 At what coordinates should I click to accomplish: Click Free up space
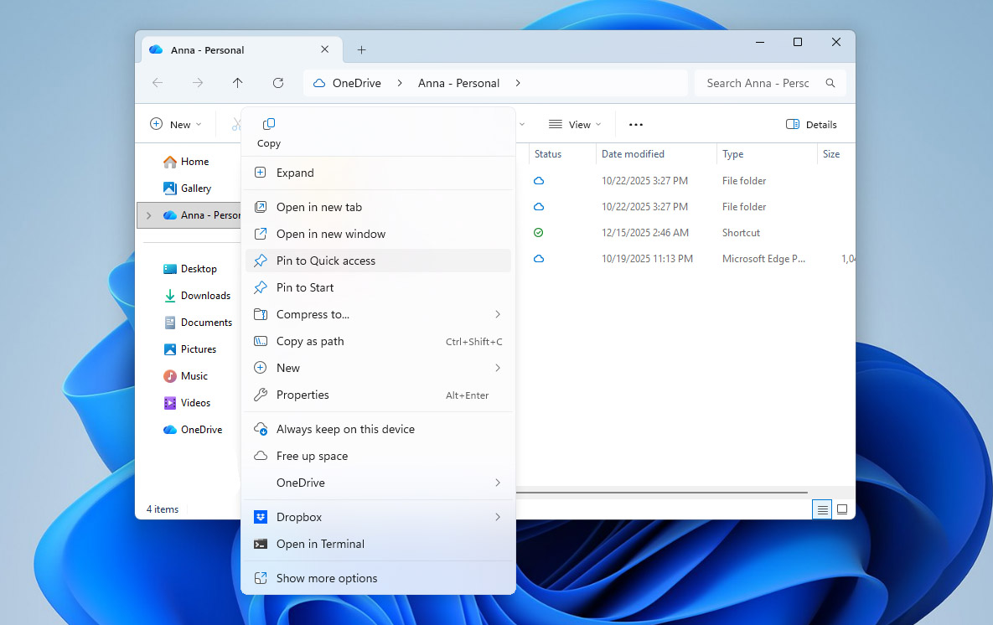(313, 455)
